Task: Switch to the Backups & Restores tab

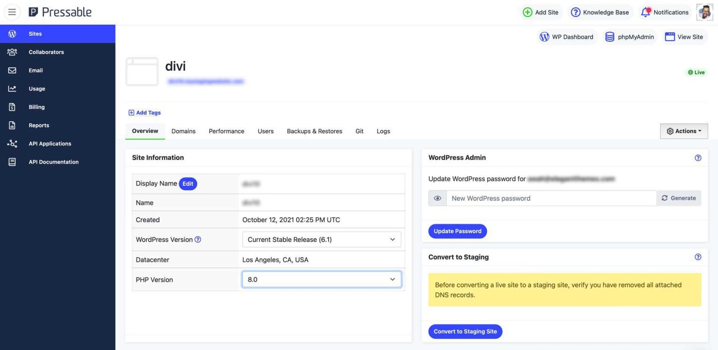Action: (314, 131)
